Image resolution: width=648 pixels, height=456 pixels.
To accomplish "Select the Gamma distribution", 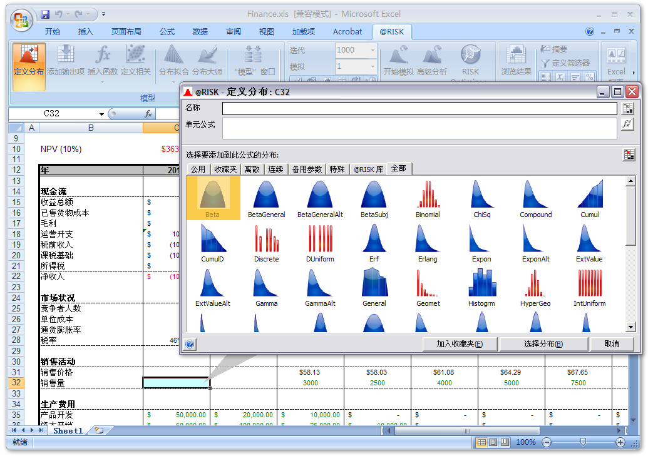I will [267, 287].
